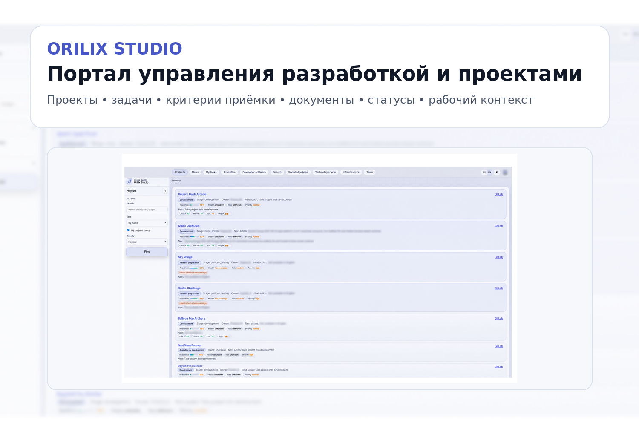This screenshot has height=426, width=639.
Task: Click the Available for development badge on BestGameForever
Action: [192, 350]
